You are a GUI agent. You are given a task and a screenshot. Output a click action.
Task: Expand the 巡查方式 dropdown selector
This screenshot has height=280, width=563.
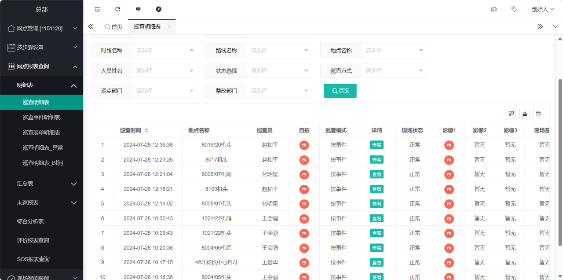point(394,70)
